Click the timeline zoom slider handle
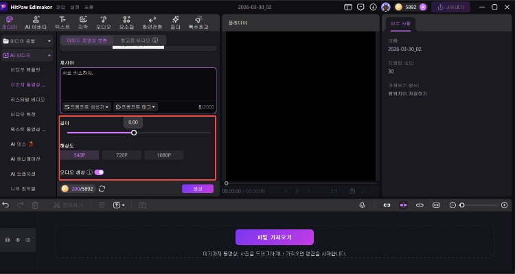The height and width of the screenshot is (274, 515). (462, 205)
